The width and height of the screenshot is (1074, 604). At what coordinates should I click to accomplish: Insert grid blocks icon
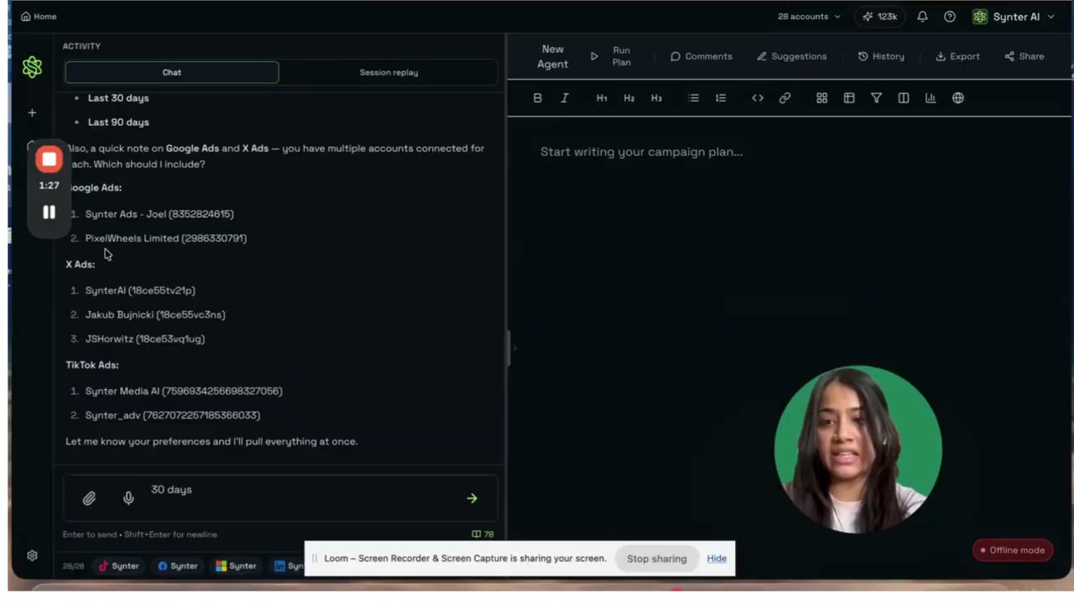click(821, 98)
